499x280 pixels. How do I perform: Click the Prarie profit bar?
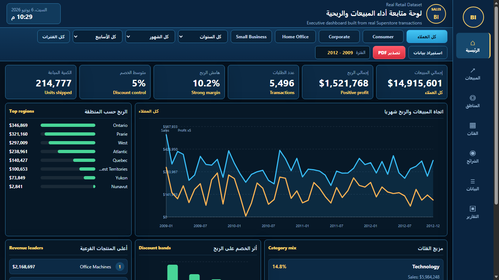pyautogui.click(x=70, y=134)
